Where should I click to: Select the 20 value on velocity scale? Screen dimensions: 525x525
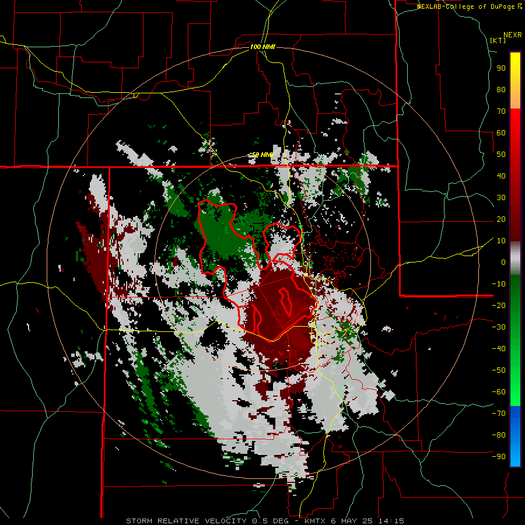pos(501,219)
